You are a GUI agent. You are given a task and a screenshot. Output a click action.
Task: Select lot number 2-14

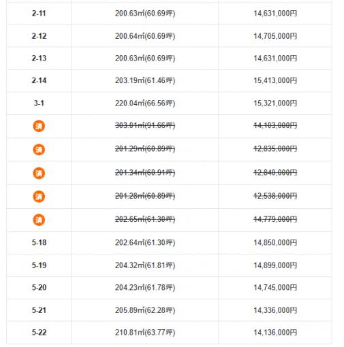(39, 80)
